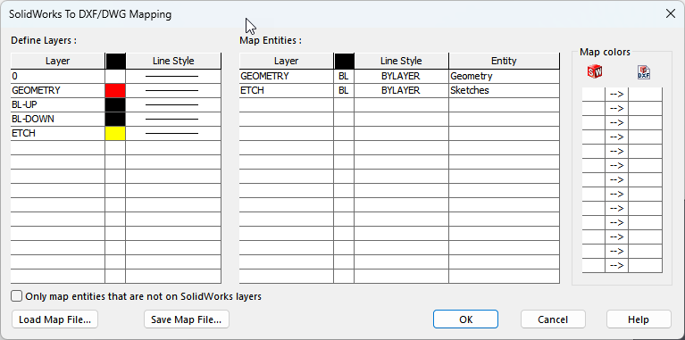Click Line Style header in Map Entities

click(x=401, y=61)
